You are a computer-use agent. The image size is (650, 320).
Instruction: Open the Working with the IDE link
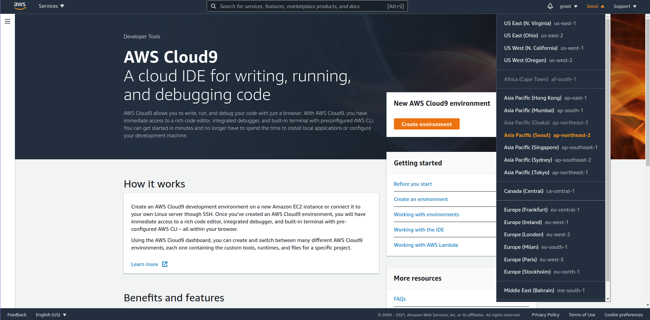pos(419,229)
